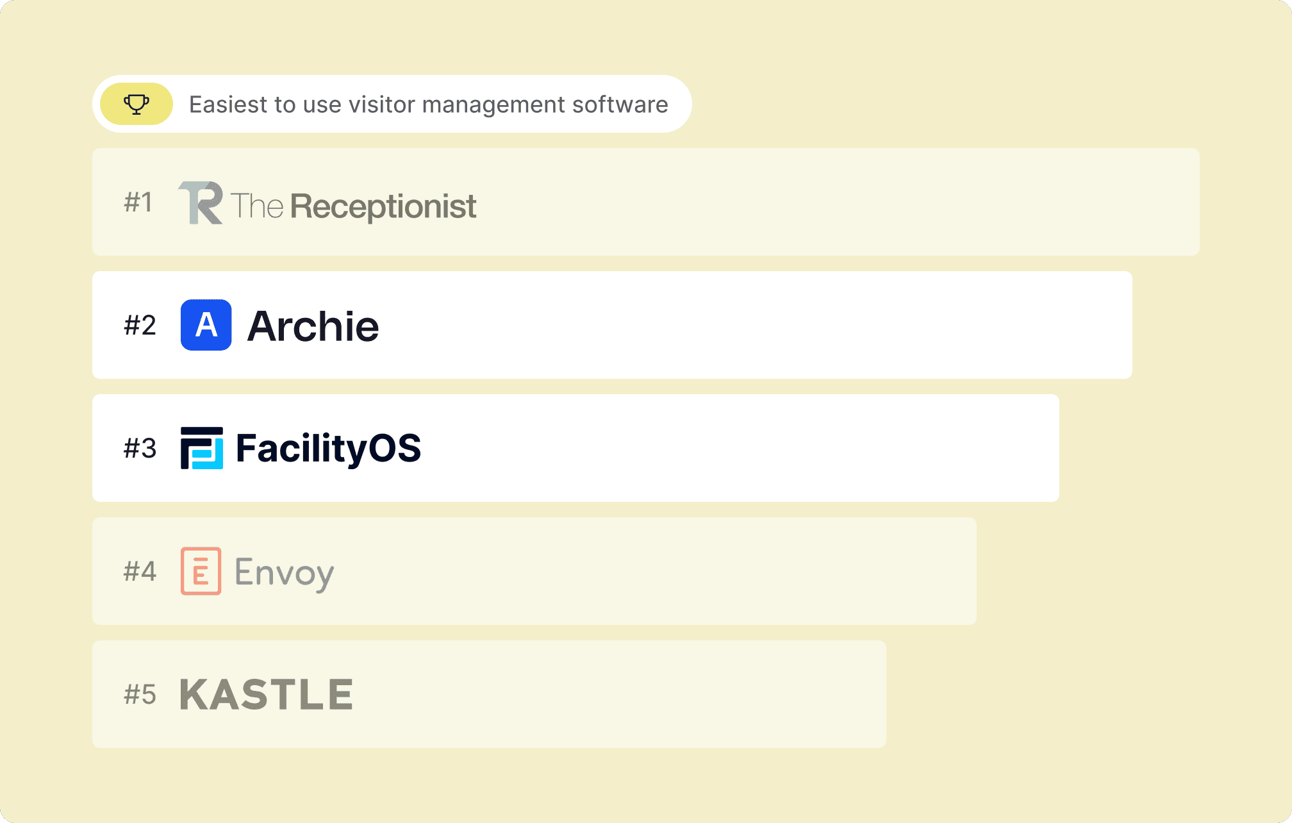Screen dimensions: 1292x823
Task: Select the #3 rank label
Action: coord(140,449)
